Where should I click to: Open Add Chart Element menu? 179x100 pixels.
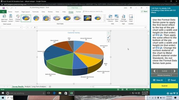coord(4,18)
